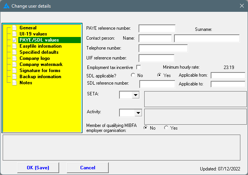Select PAYE/SDL values entry
248x175 pixels.
click(50, 40)
